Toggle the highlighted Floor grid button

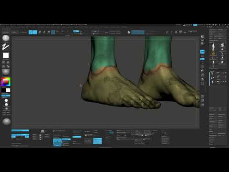pos(202,59)
